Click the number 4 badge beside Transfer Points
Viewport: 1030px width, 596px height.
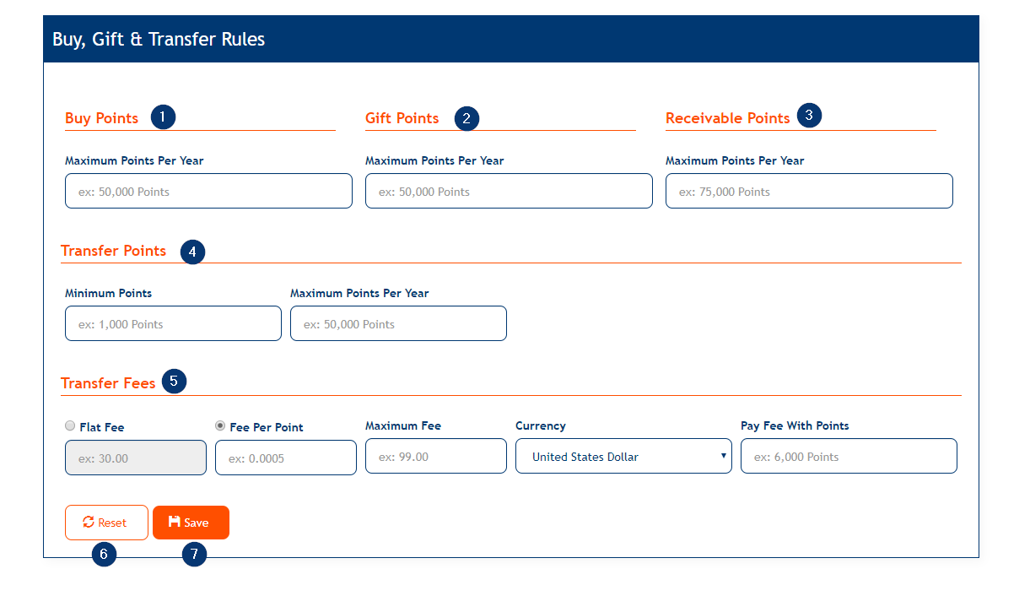tap(192, 252)
